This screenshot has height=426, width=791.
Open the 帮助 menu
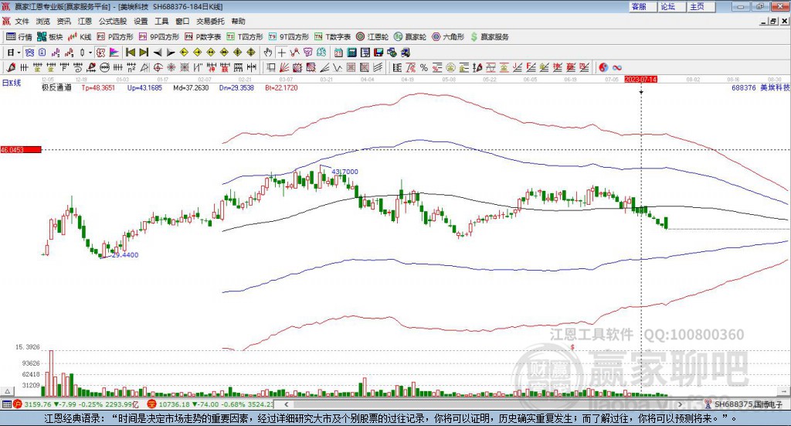238,21
